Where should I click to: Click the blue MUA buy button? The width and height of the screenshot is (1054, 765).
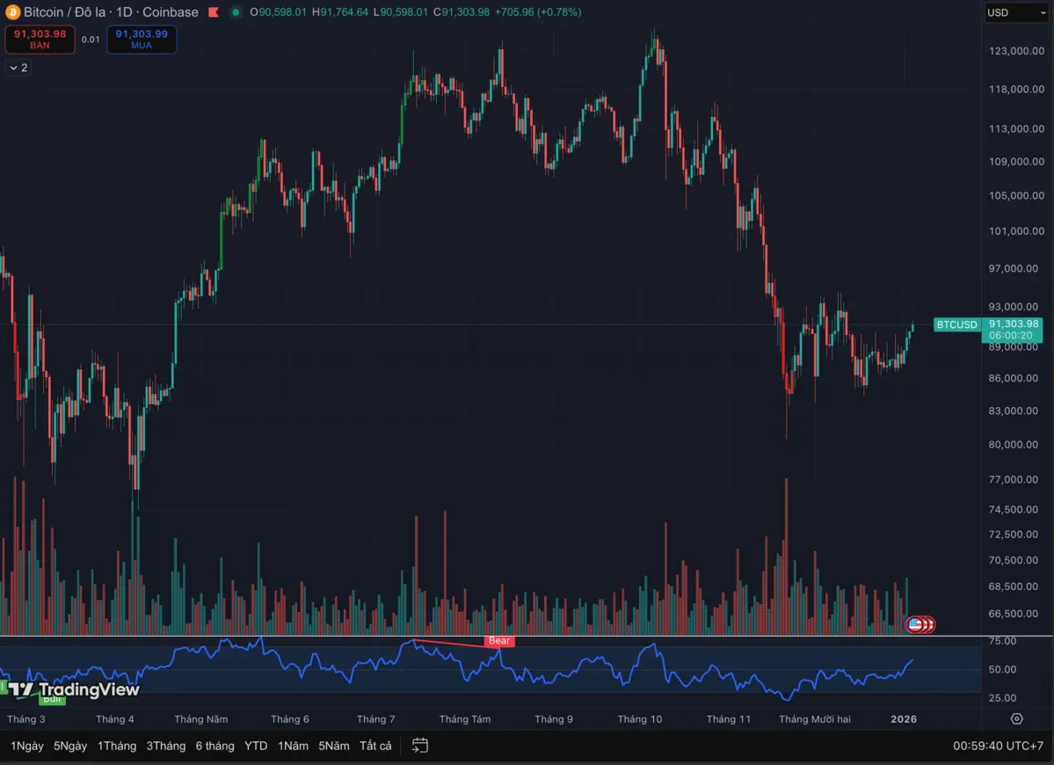click(x=142, y=40)
